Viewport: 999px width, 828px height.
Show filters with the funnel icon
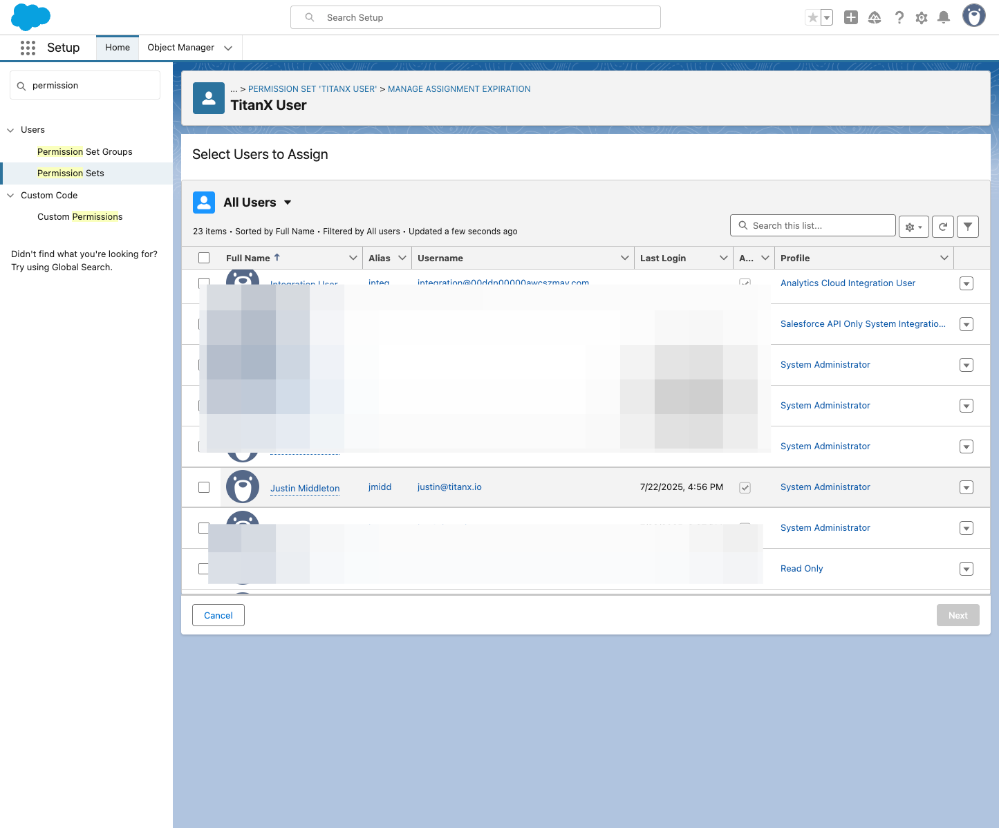click(968, 227)
